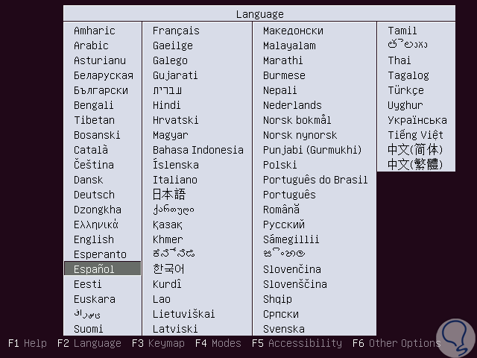This screenshot has height=358, width=477.
Task: Open the F2 Language menu
Action: pyautogui.click(x=89, y=344)
